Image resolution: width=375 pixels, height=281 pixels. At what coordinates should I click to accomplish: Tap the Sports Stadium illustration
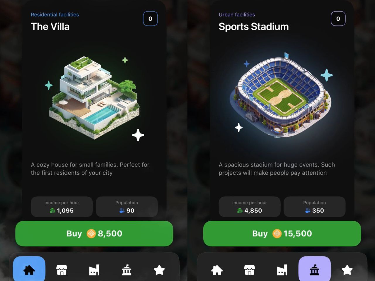point(281,95)
